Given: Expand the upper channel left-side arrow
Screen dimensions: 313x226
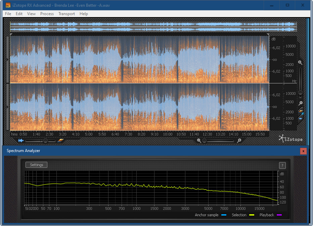Looking at the screenshot, I should coord(8,60).
